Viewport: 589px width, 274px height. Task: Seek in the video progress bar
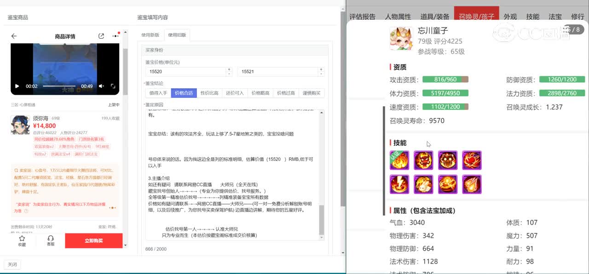click(59, 86)
